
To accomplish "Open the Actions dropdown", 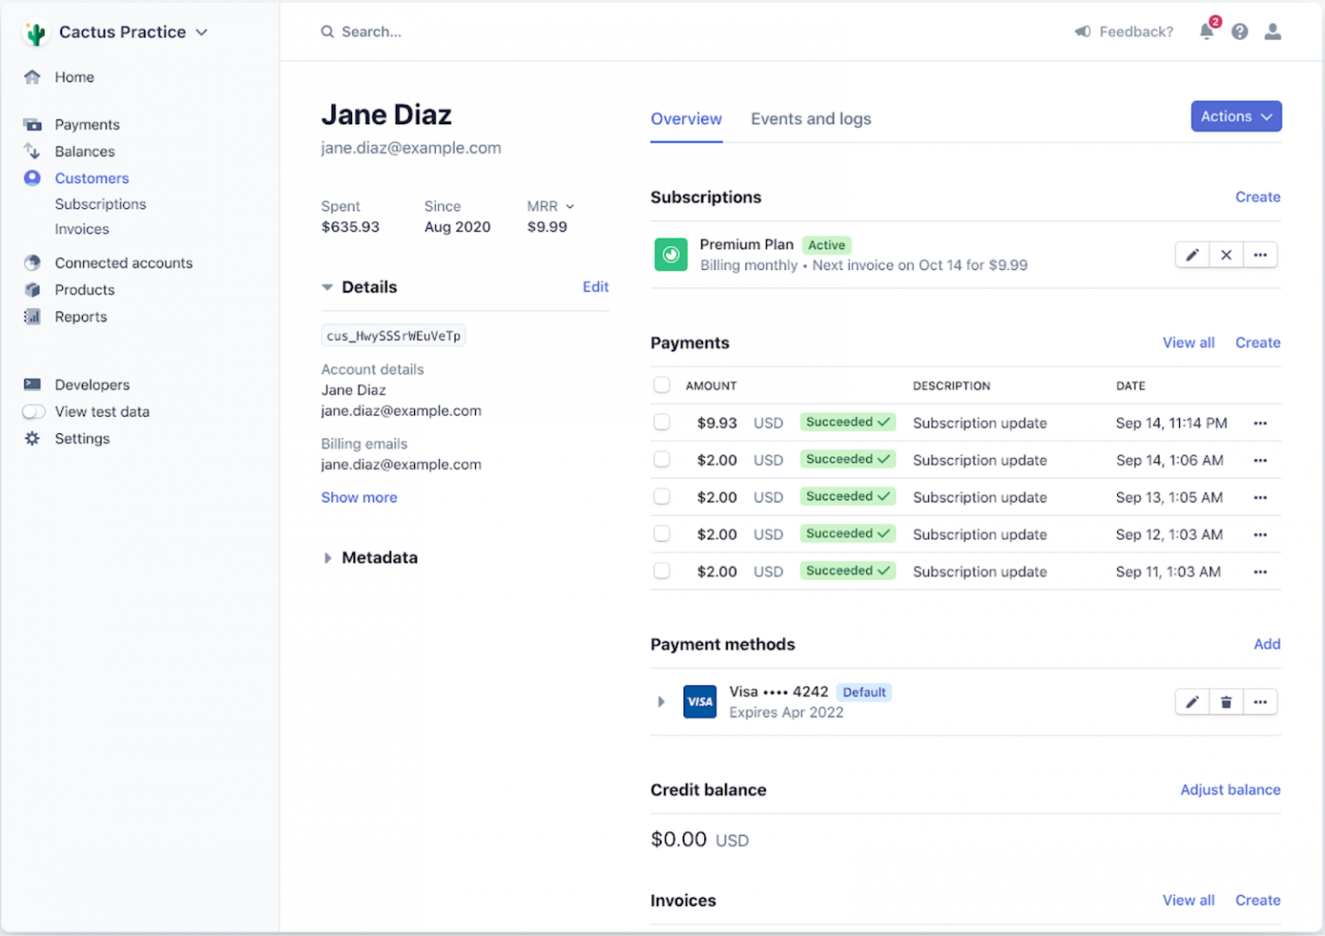I will (1235, 116).
